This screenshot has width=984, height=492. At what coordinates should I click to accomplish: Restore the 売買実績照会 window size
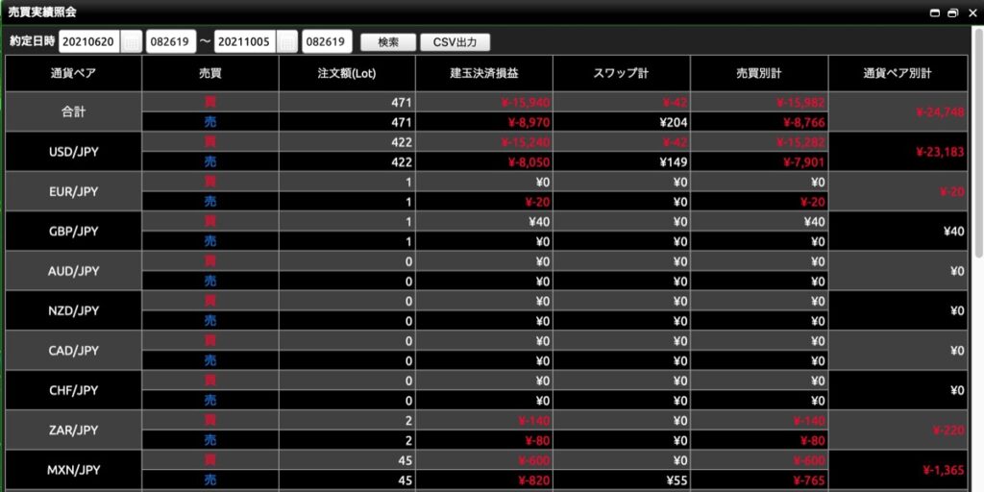coord(953,12)
